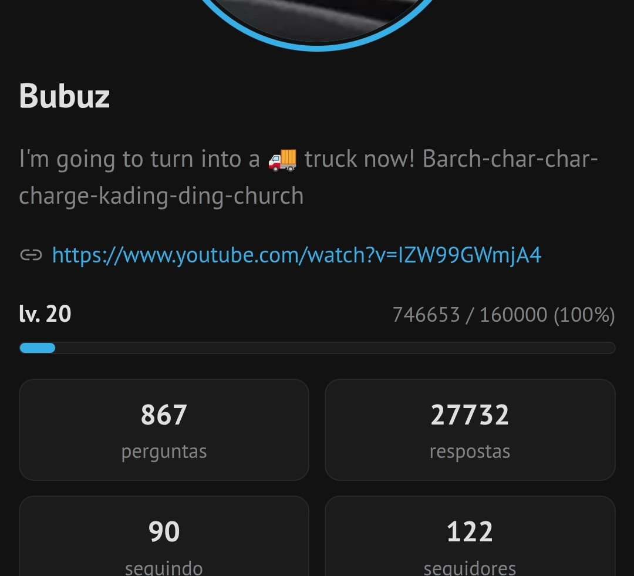The image size is (634, 576).
Task: Click the perguntas label text
Action: pyautogui.click(x=164, y=452)
